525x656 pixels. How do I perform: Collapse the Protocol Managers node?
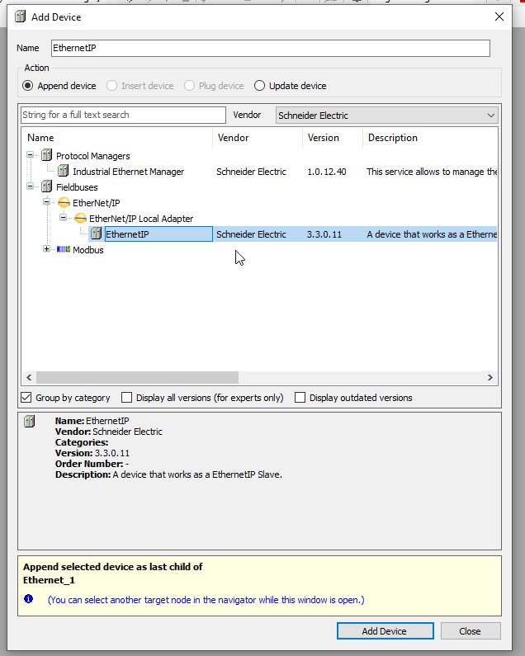coord(31,155)
